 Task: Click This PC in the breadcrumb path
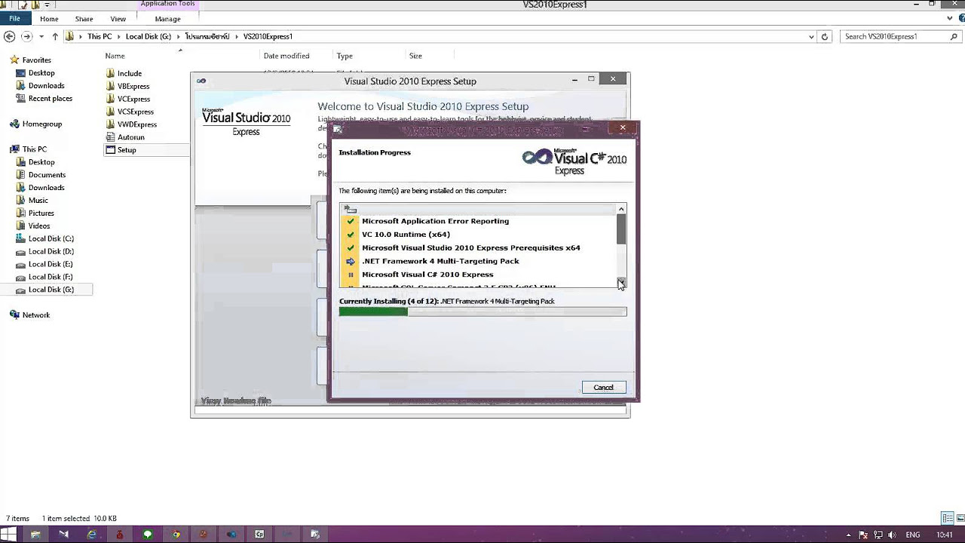(100, 36)
